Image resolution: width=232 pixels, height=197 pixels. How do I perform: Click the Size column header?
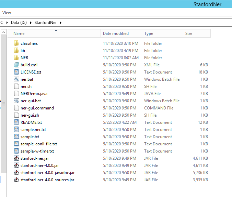[189, 34]
